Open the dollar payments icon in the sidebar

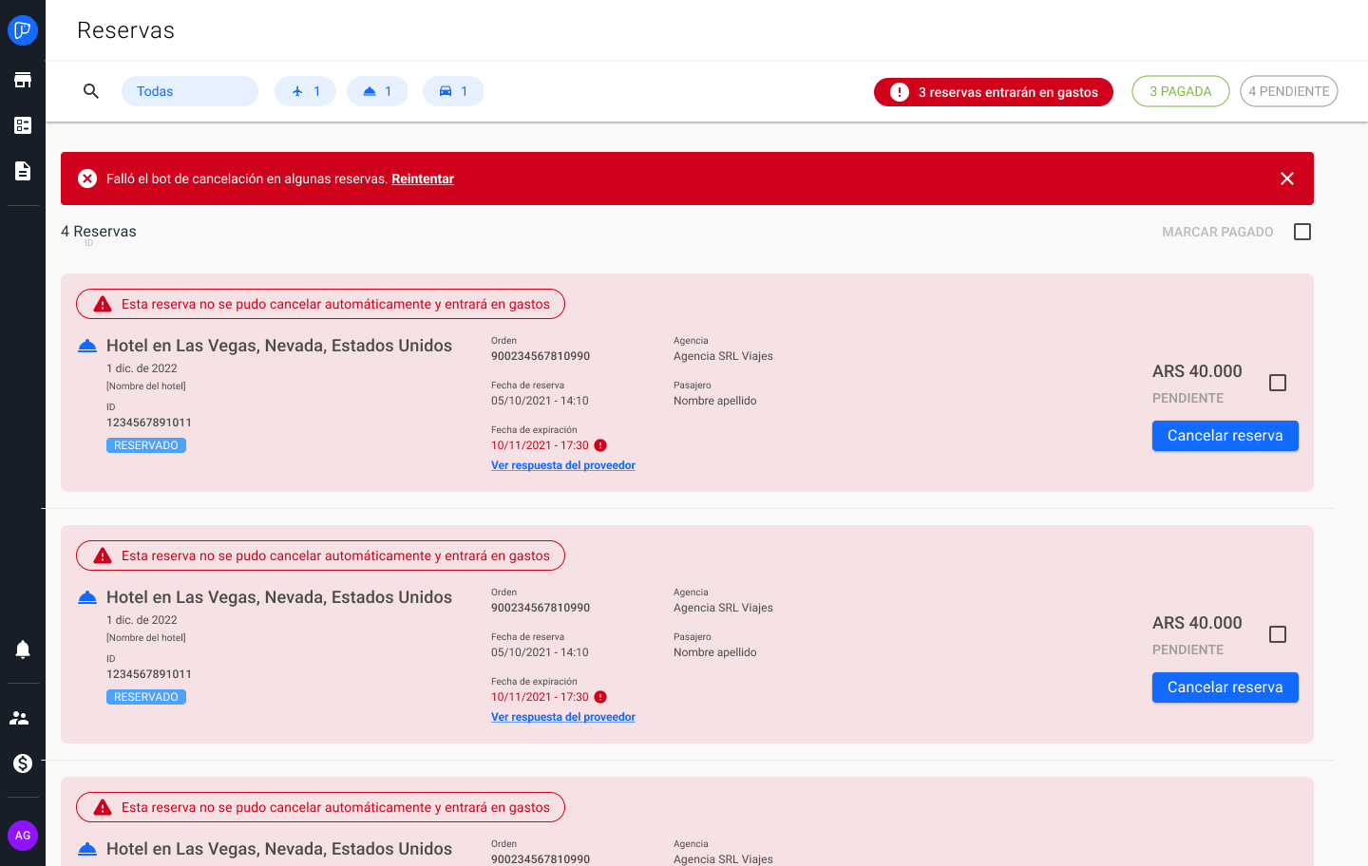point(22,762)
